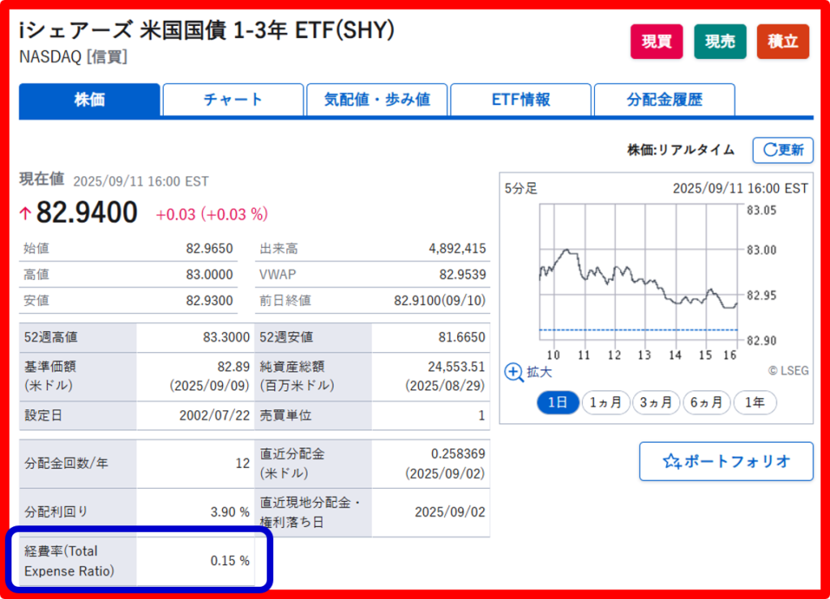
Task: Click the 52週高値 value 83.3000
Action: (226, 338)
